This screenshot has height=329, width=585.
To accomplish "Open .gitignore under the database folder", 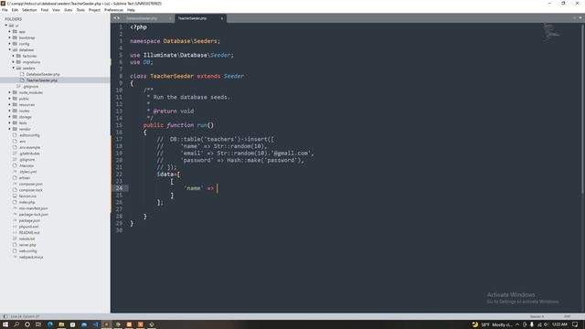I will (x=30, y=87).
